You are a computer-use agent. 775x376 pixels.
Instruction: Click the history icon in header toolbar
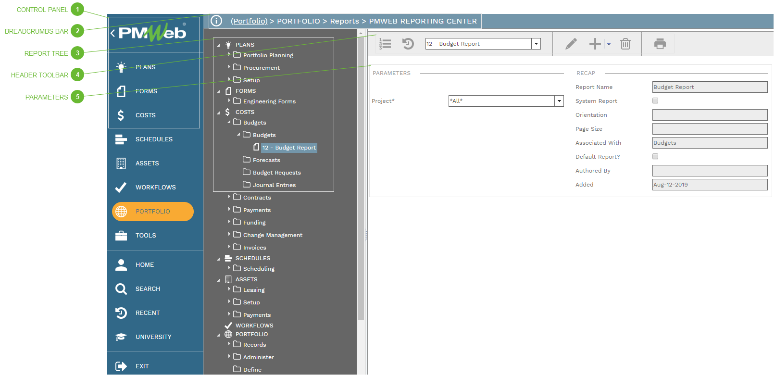pos(408,44)
